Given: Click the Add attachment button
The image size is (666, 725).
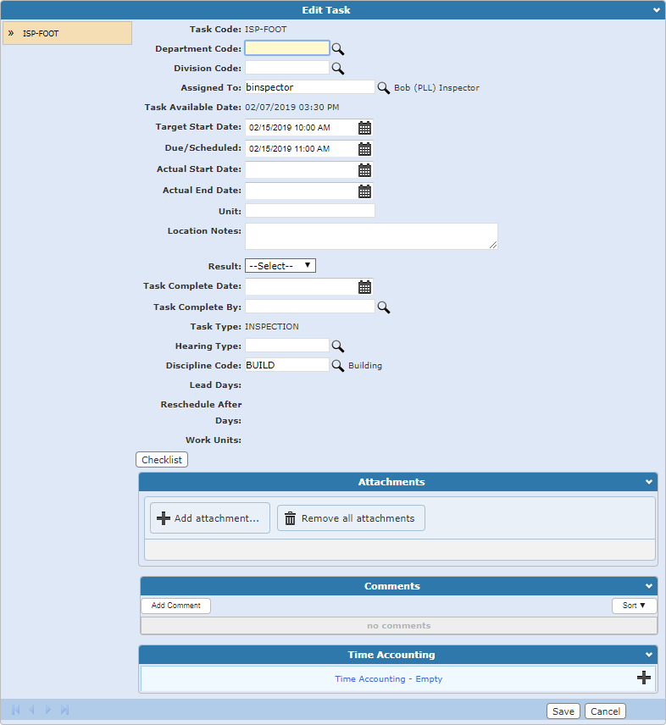Looking at the screenshot, I should click(x=209, y=518).
